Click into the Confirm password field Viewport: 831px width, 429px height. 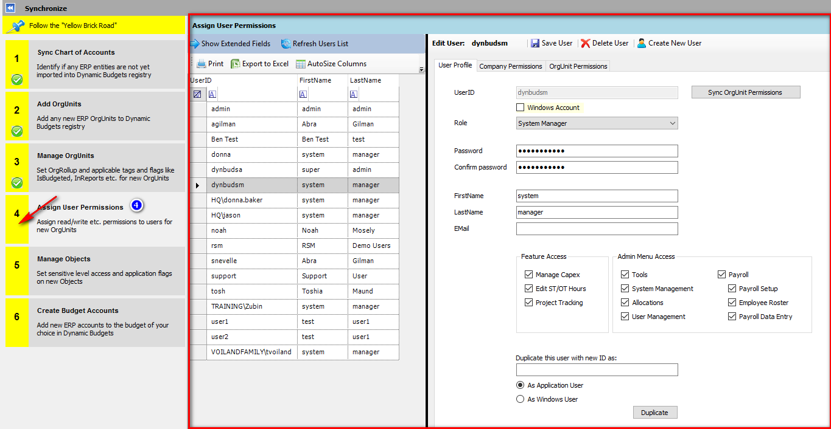(x=597, y=167)
